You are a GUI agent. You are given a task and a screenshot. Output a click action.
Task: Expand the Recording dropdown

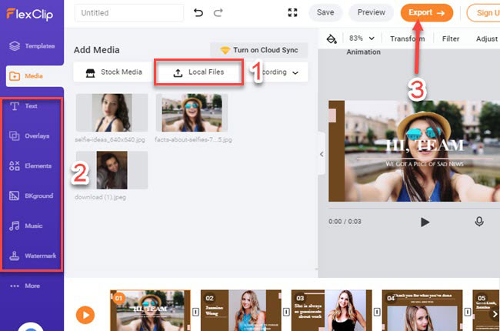point(278,72)
